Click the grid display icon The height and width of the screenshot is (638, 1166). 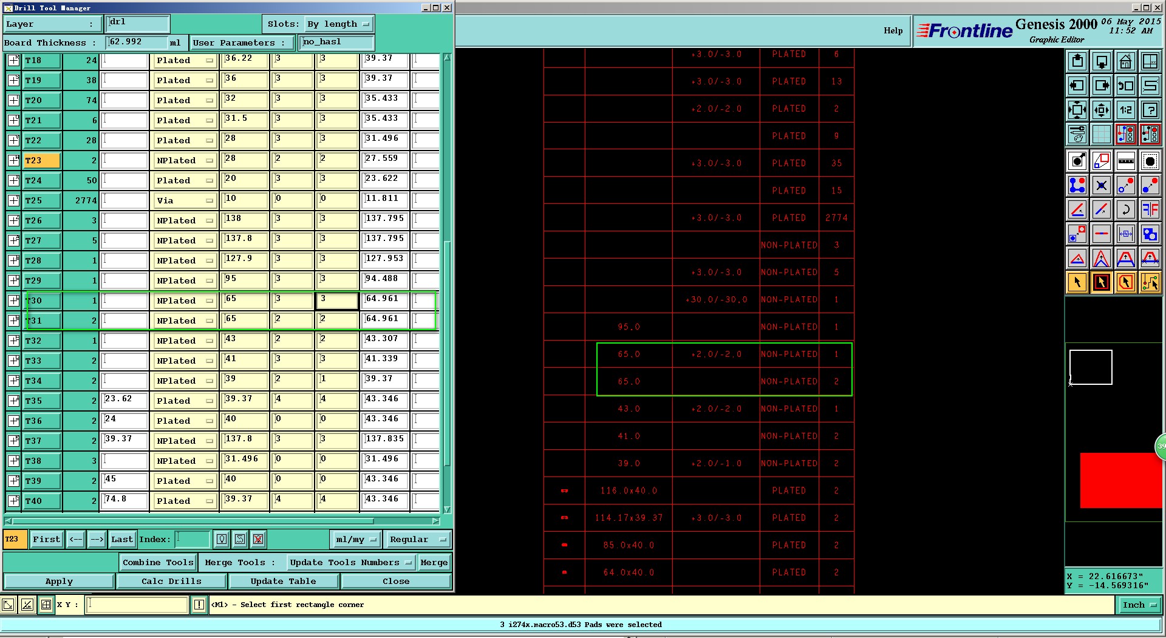point(1102,134)
